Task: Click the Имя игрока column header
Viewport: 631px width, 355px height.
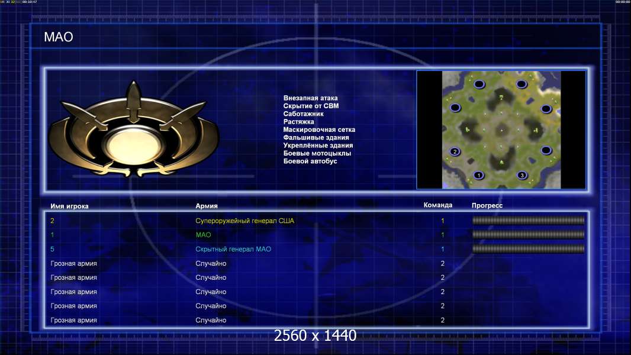Action: [x=69, y=206]
